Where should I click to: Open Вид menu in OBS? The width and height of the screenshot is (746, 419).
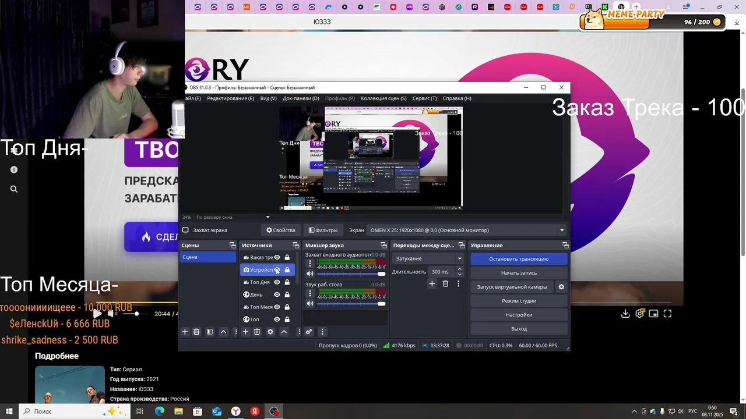pyautogui.click(x=268, y=98)
